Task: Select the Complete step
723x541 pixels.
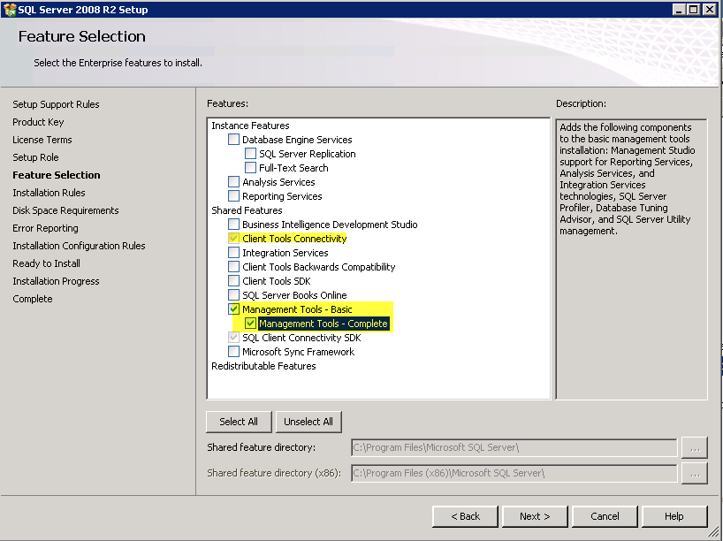Action: tap(33, 299)
